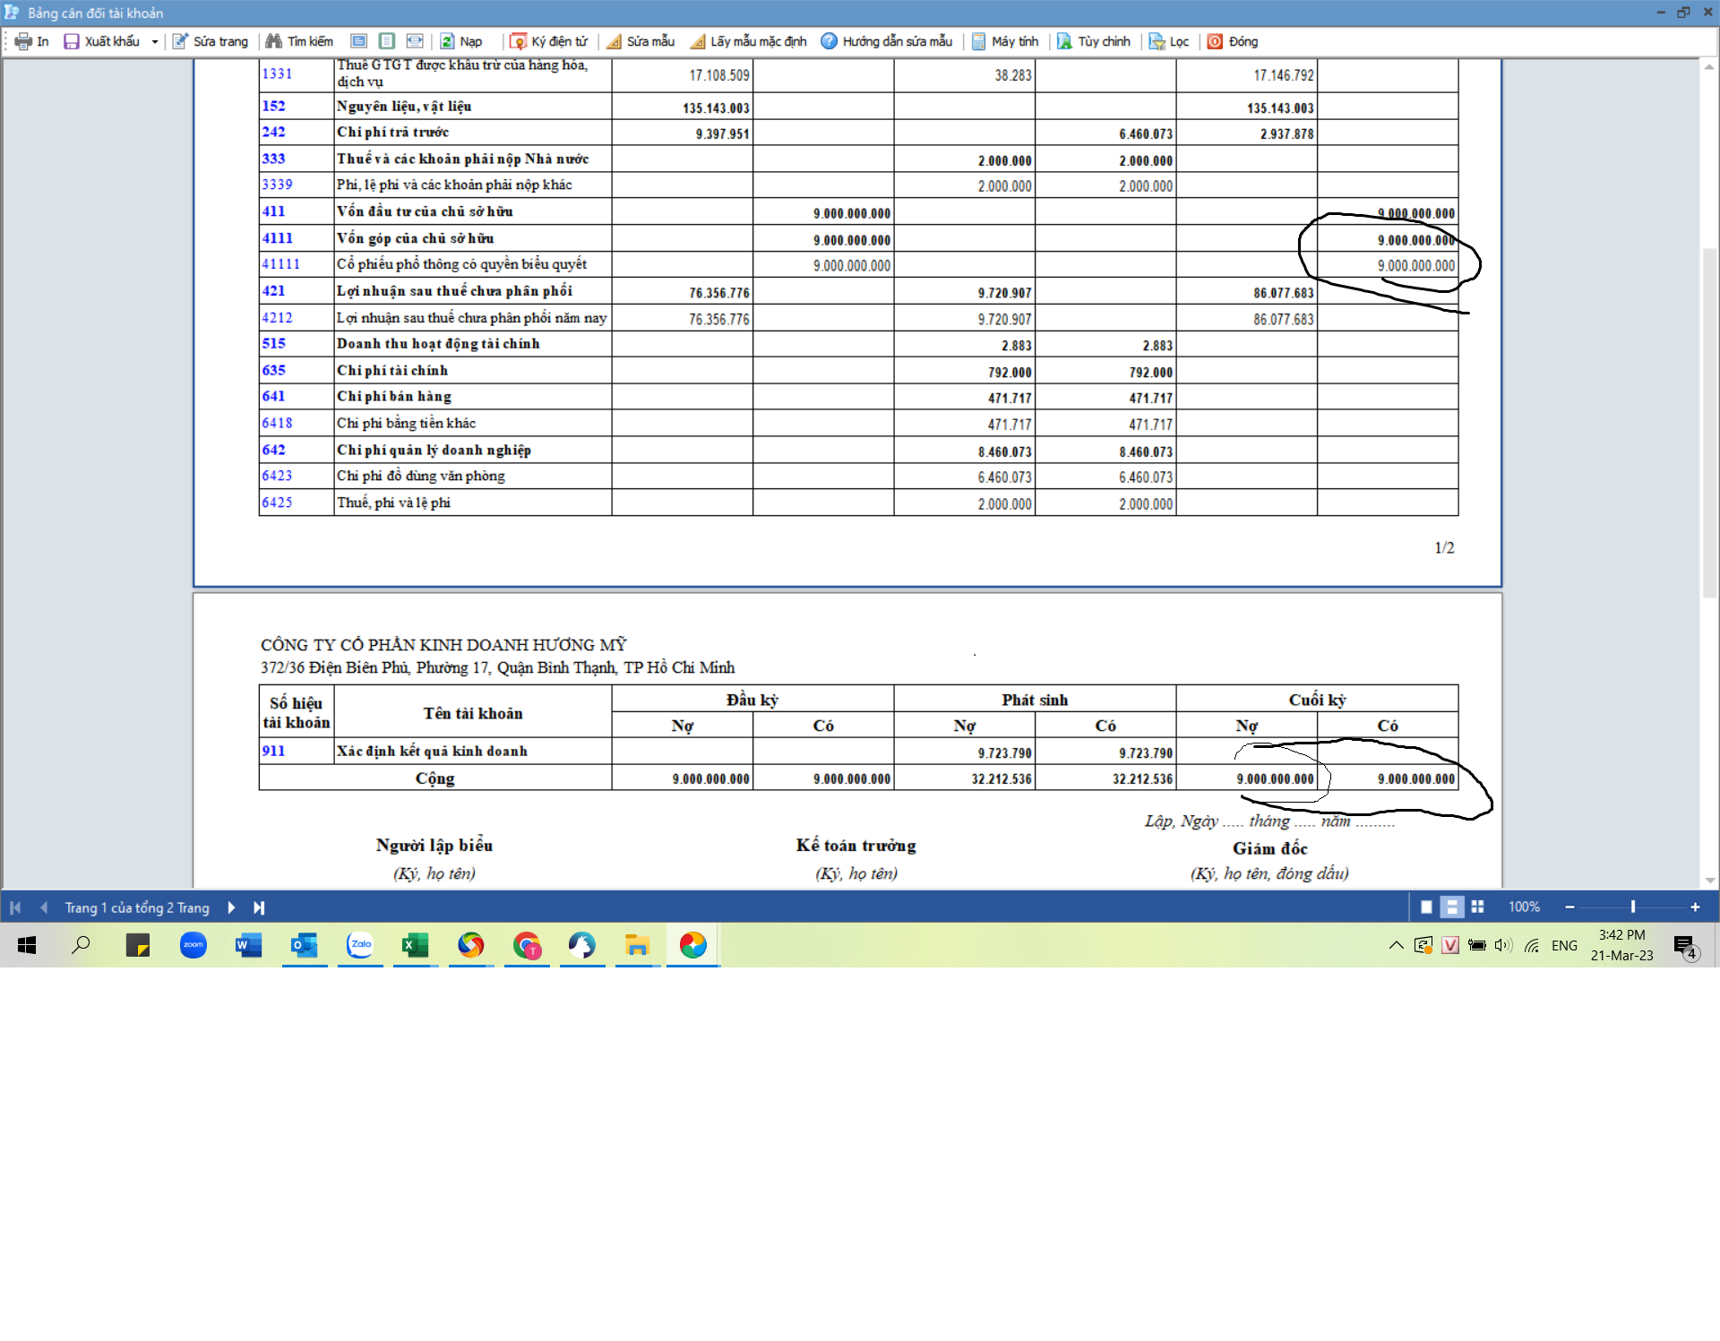The width and height of the screenshot is (1720, 1341).
Task: Jump to last page arrow
Action: point(259,907)
